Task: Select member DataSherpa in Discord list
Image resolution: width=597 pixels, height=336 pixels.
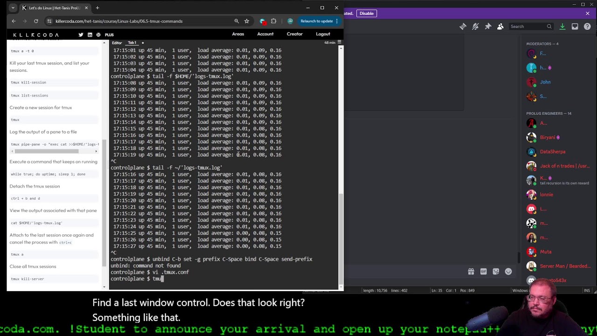Action: click(x=553, y=152)
